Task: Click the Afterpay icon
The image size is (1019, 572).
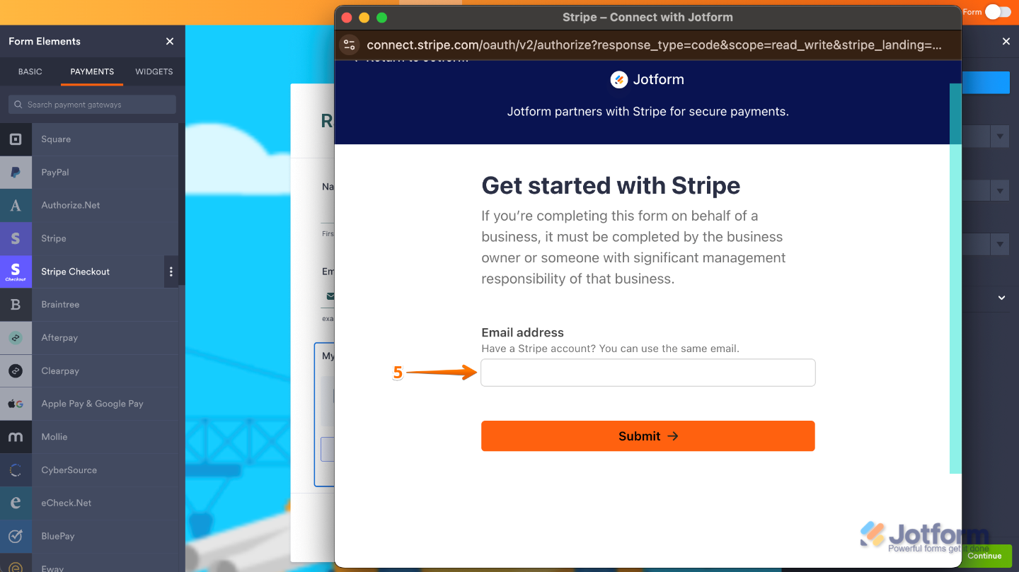Action: pos(16,338)
